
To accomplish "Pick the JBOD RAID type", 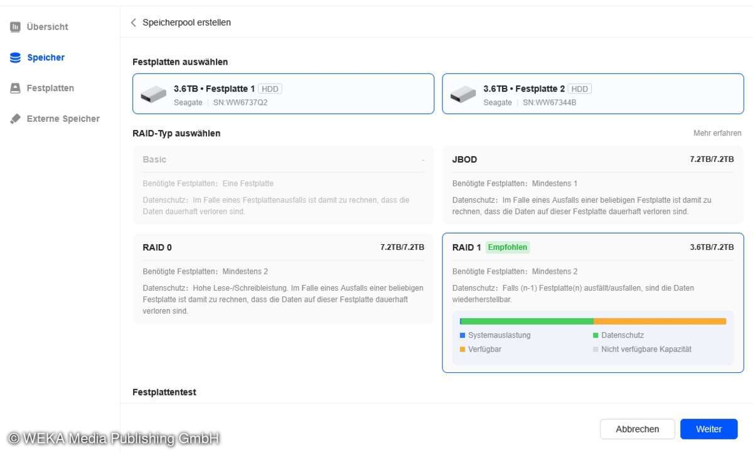I will [592, 185].
